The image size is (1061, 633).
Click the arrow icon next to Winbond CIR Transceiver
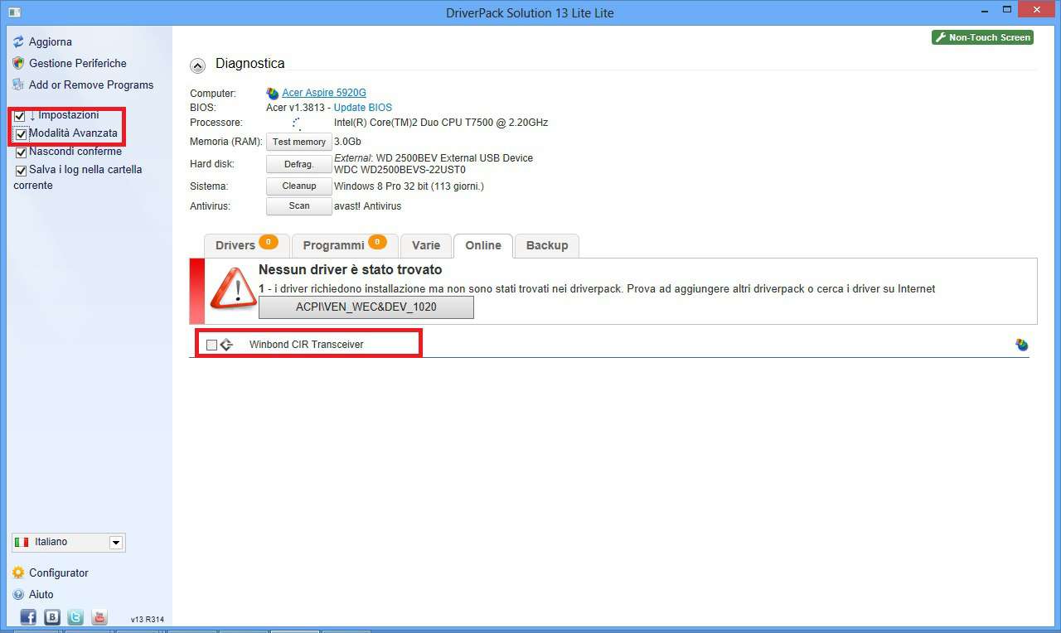[x=226, y=345]
